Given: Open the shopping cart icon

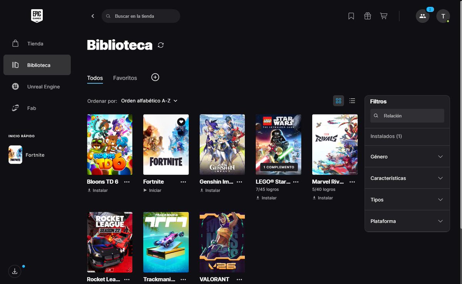Looking at the screenshot, I should 384,16.
